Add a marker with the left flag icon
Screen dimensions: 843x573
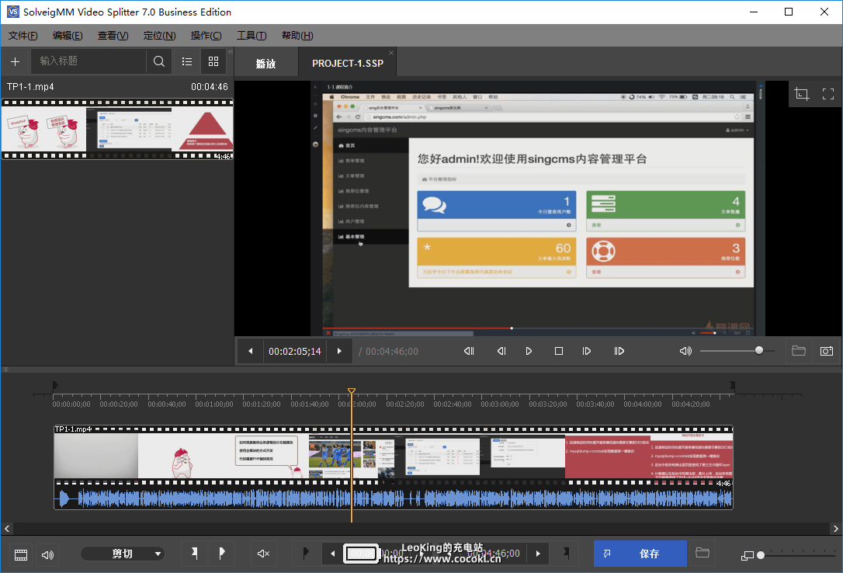(195, 553)
